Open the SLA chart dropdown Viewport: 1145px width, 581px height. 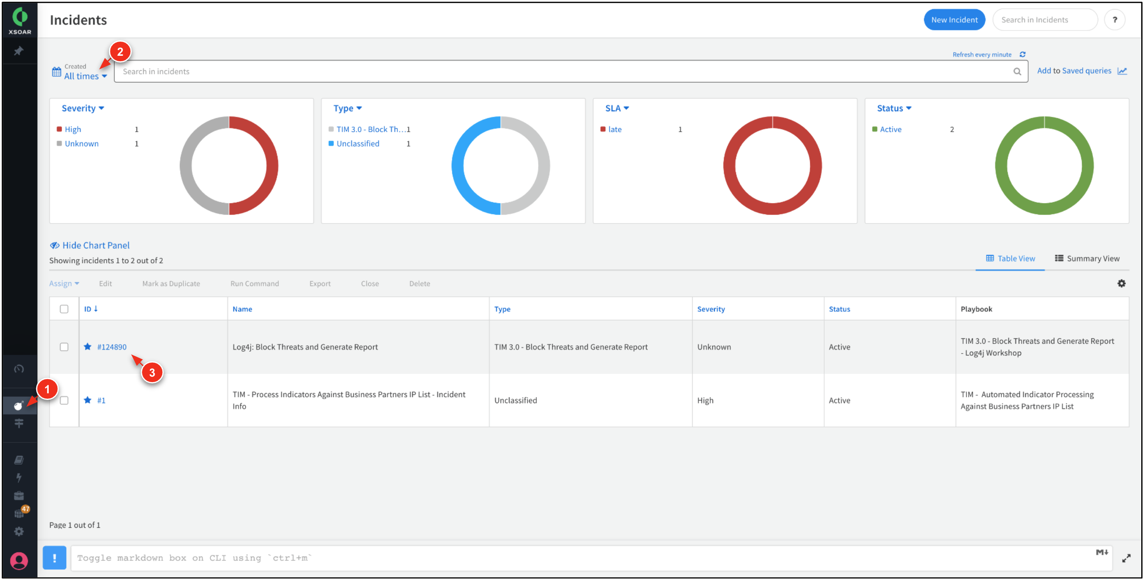point(617,108)
